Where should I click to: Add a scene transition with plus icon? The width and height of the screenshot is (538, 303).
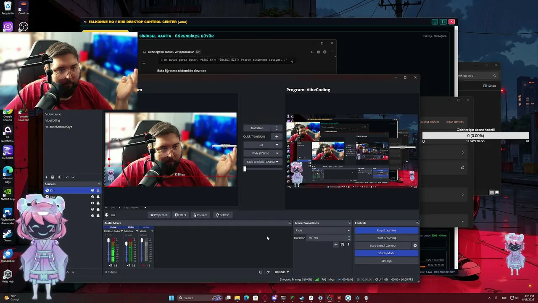336,245
